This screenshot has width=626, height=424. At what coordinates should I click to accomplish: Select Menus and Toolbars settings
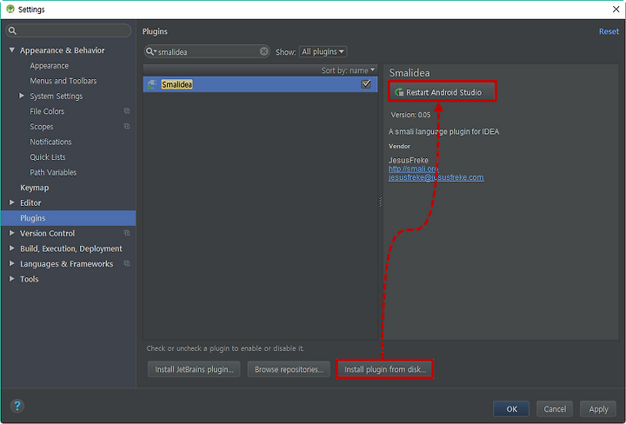point(63,81)
